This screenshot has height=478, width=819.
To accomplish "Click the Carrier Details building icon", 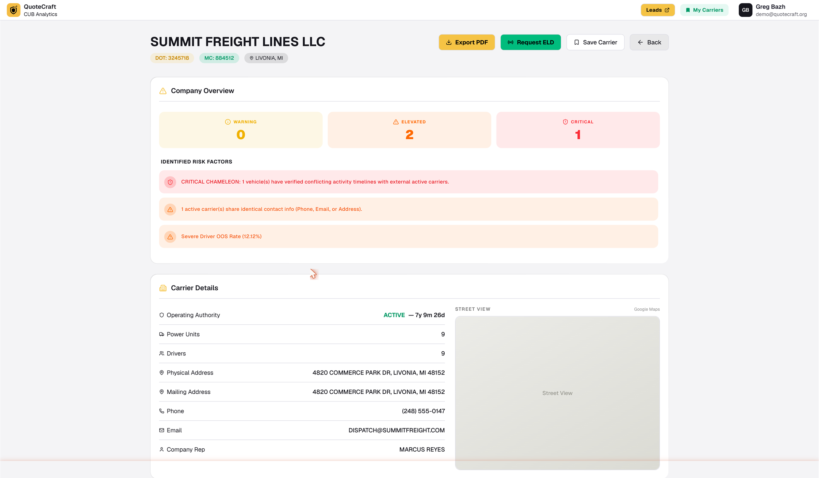I will (163, 288).
